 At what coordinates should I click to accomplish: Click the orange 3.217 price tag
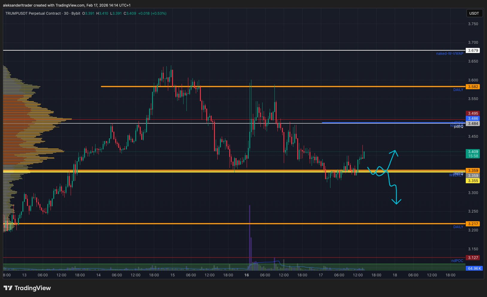pyautogui.click(x=473, y=224)
